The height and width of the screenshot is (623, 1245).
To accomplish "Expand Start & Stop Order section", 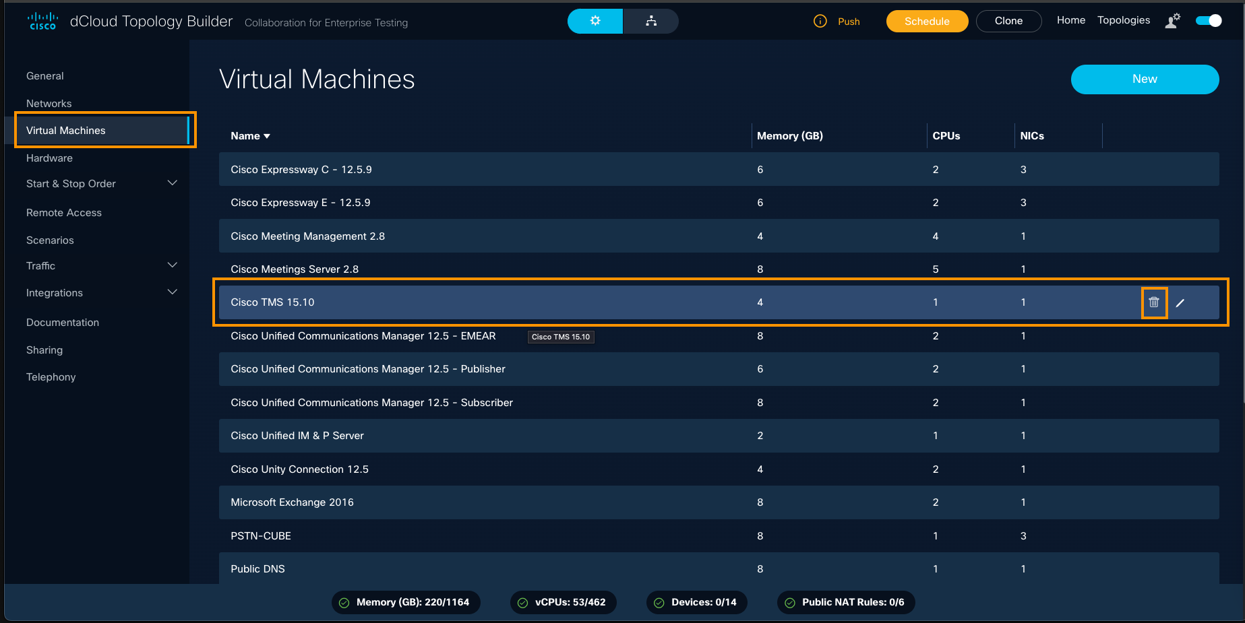I will point(173,183).
